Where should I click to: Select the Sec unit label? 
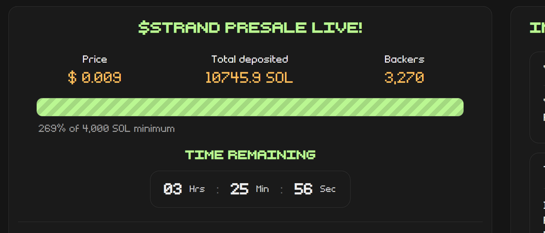coord(328,189)
